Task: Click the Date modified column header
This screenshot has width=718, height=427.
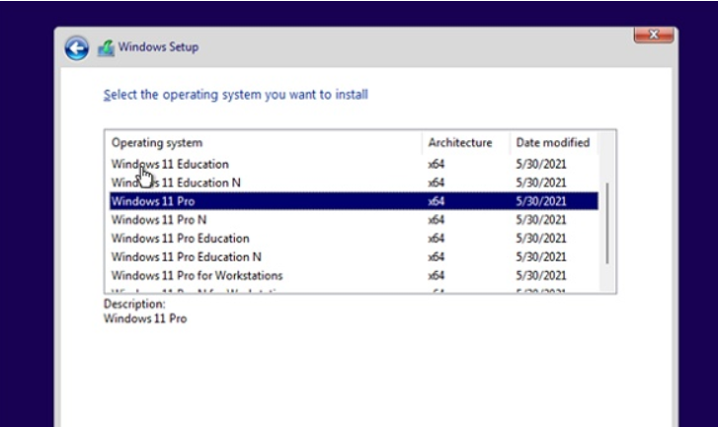Action: click(x=552, y=143)
